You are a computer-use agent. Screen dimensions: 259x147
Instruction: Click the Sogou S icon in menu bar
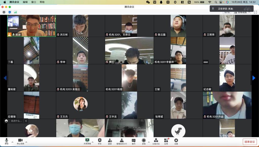(x=189, y=2)
